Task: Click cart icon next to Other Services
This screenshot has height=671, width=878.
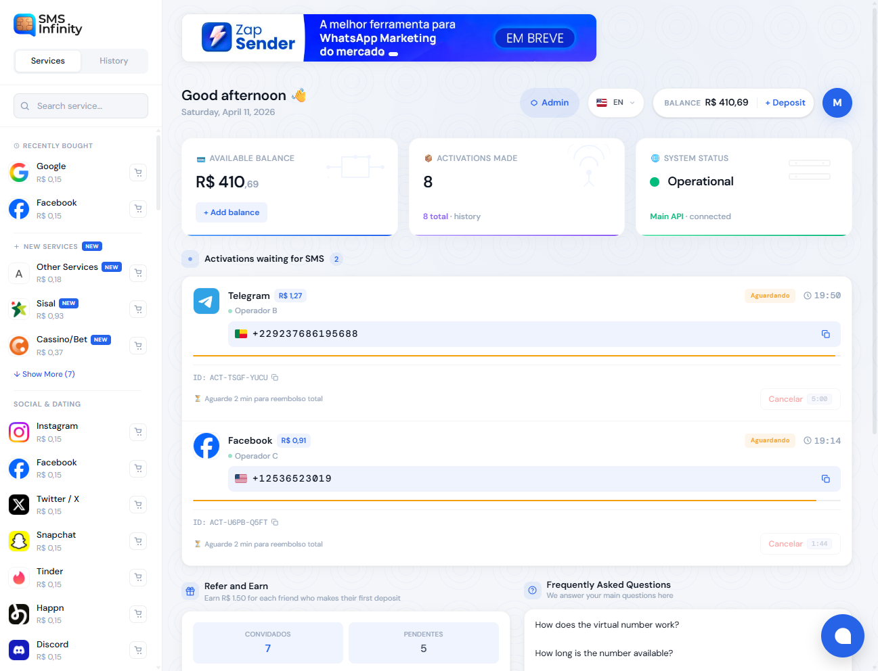Action: (x=138, y=273)
